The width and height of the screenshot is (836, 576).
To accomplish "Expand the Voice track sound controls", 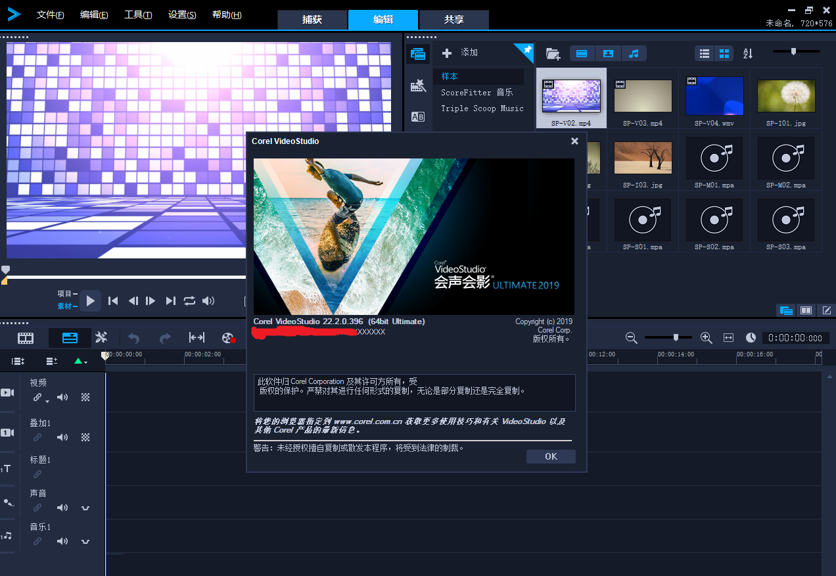I will [x=85, y=508].
